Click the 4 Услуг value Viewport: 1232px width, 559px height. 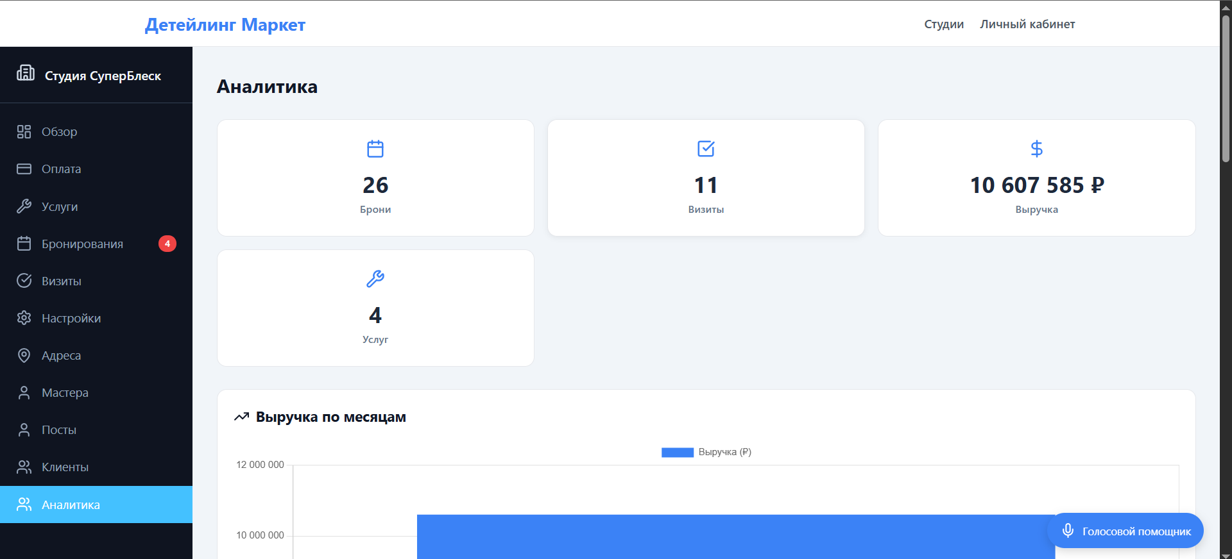click(375, 315)
